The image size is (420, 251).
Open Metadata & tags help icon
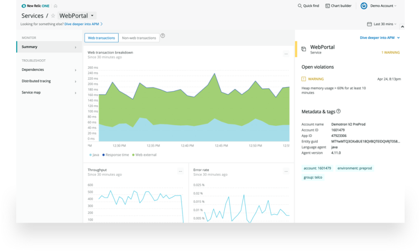pyautogui.click(x=339, y=111)
